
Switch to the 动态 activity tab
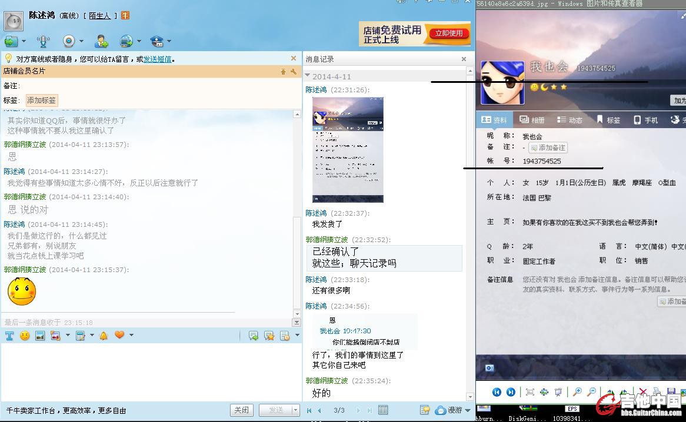pos(570,120)
